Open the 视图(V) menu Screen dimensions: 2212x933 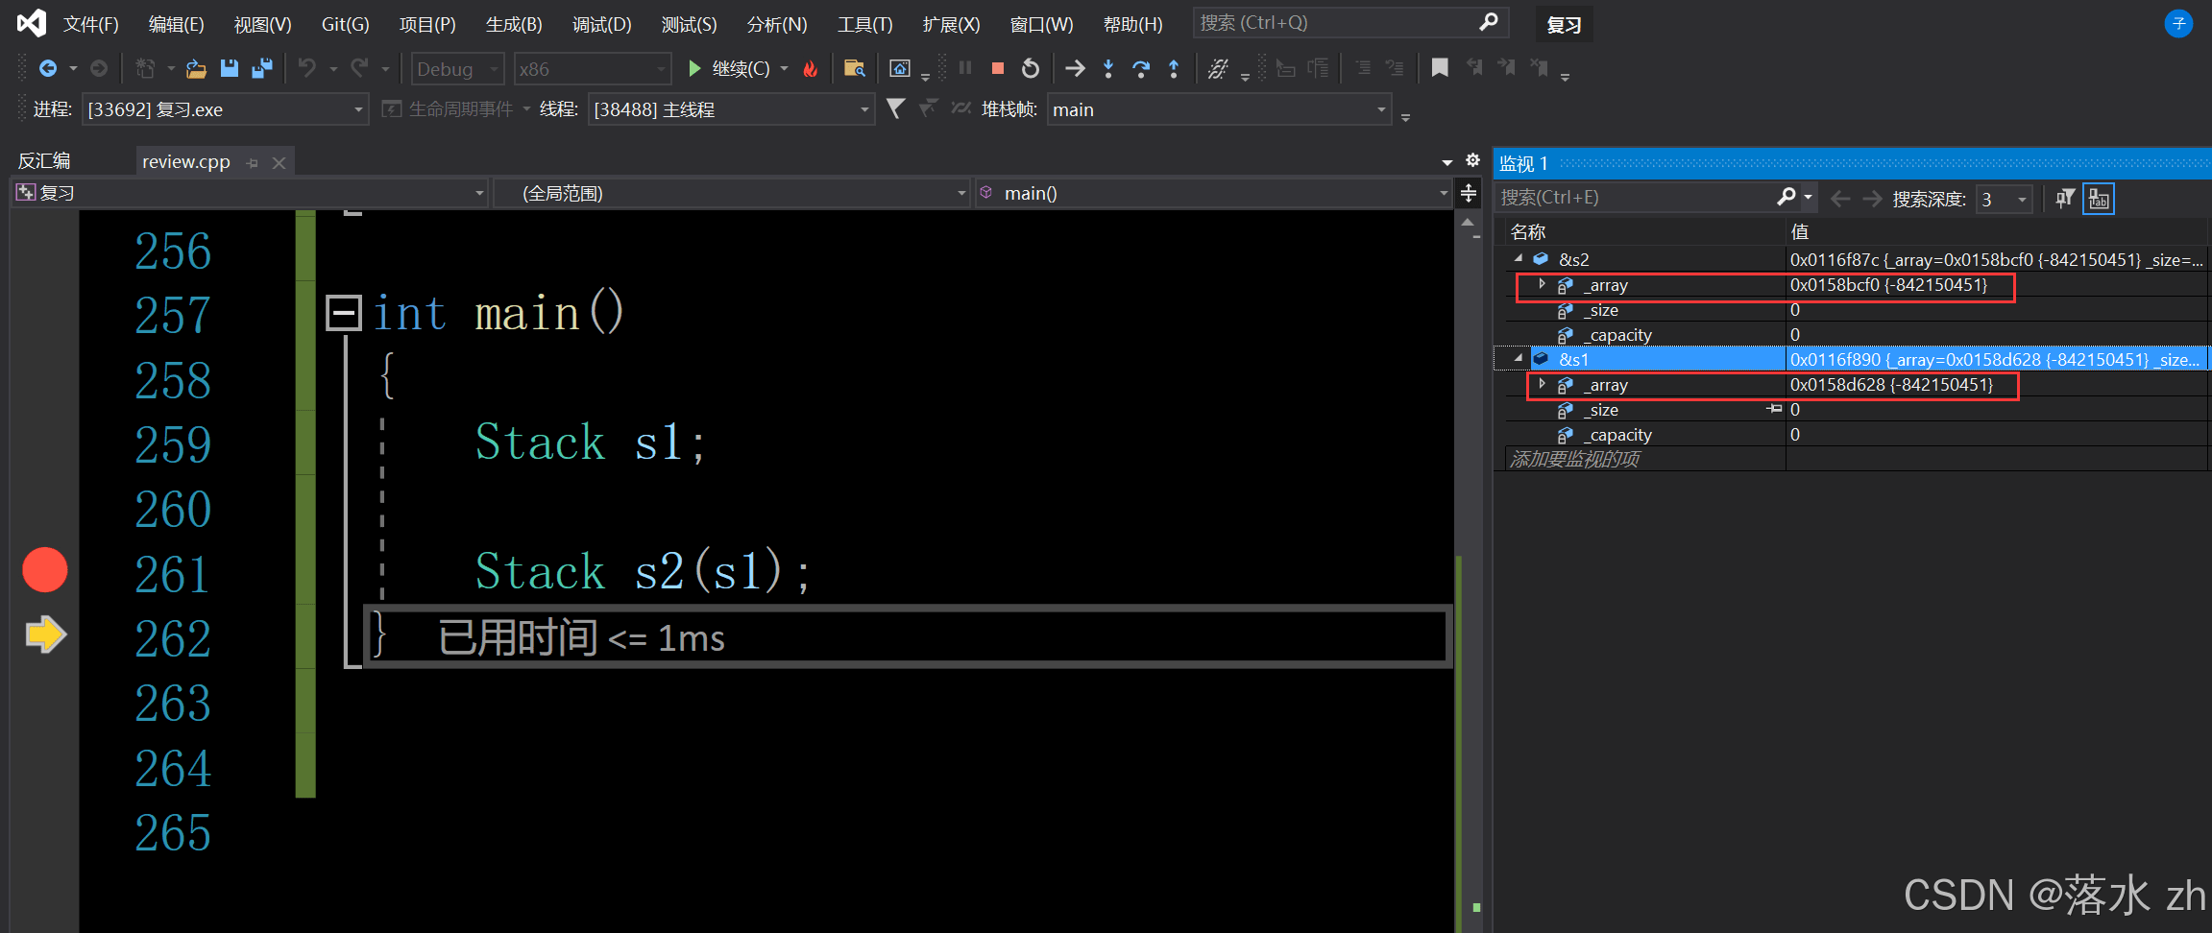(x=262, y=24)
